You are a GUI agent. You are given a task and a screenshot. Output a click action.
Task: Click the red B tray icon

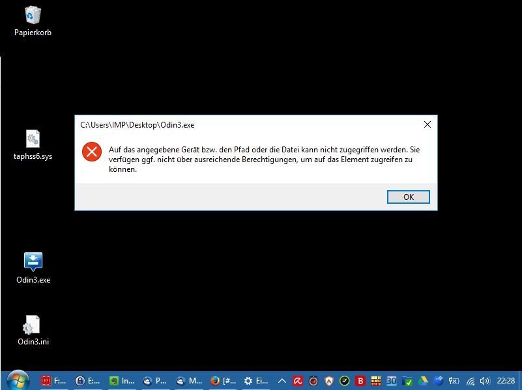click(x=360, y=381)
